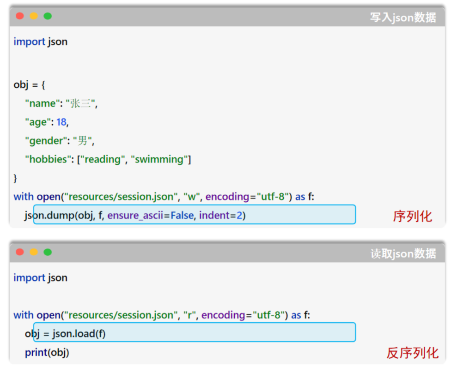
Task: Click yellow minimize dot in 写入json数据 window
Action: point(34,16)
